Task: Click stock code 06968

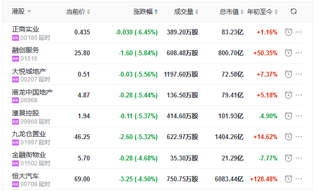Action: tap(29, 100)
